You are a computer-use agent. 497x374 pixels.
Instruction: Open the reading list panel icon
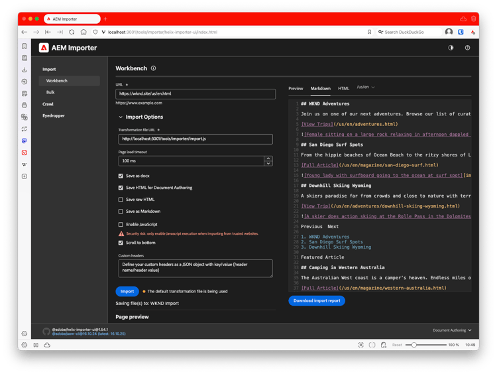25,58
